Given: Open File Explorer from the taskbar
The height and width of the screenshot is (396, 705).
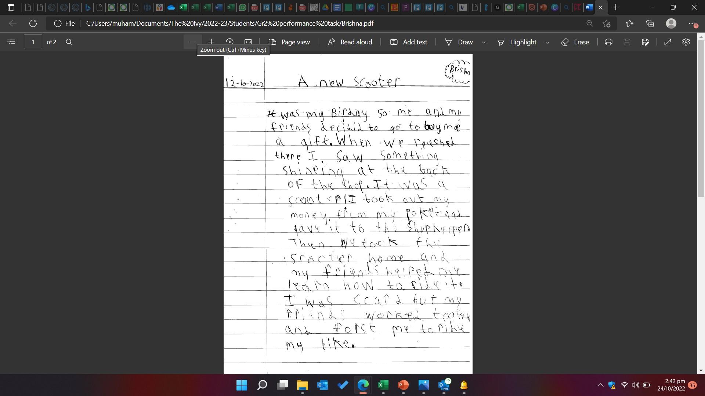Looking at the screenshot, I should [302, 385].
